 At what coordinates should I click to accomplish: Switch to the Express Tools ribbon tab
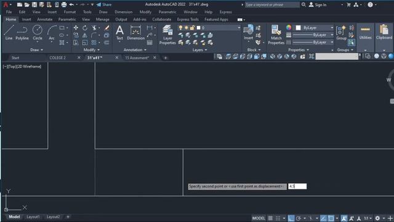point(188,19)
